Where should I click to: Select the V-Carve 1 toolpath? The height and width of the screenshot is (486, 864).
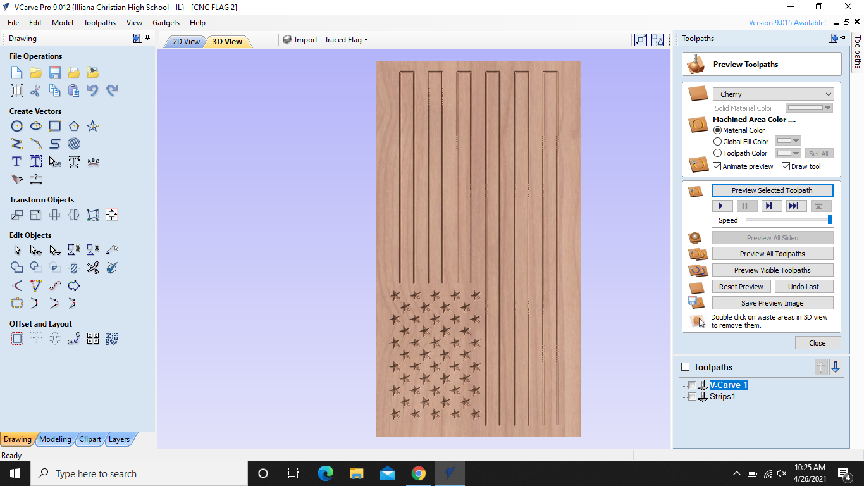click(x=728, y=385)
